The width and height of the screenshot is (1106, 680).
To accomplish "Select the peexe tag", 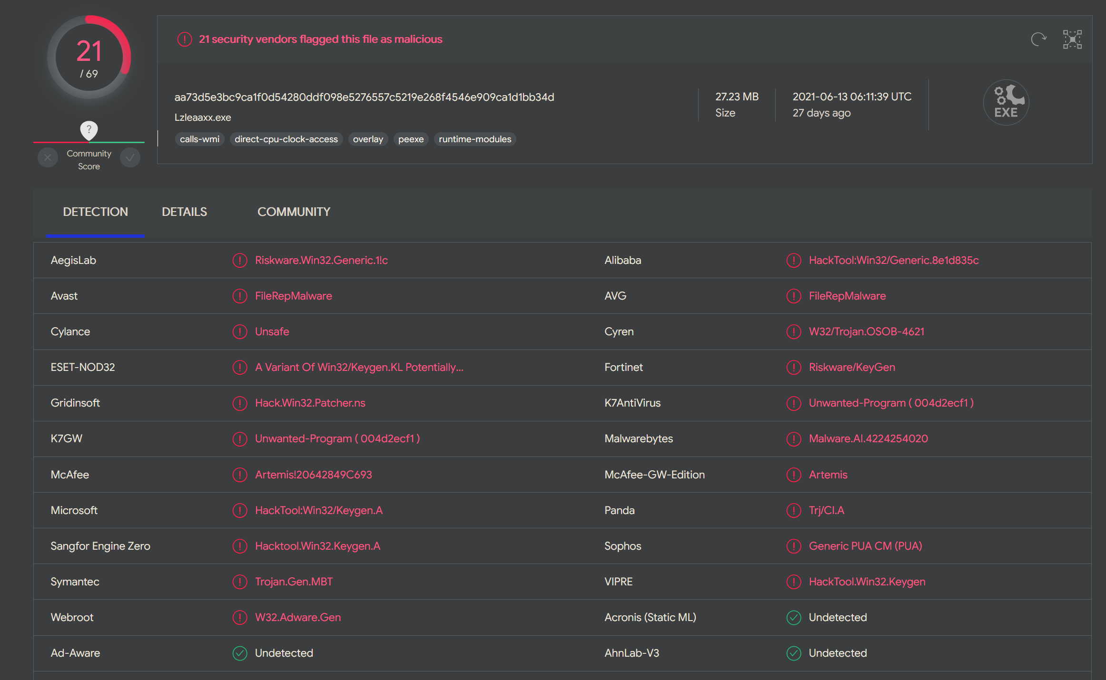I will [x=411, y=139].
